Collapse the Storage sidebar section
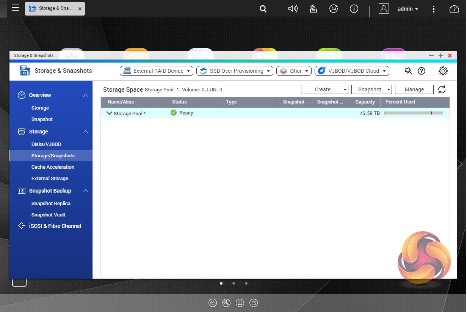The image size is (467, 312). (x=86, y=132)
